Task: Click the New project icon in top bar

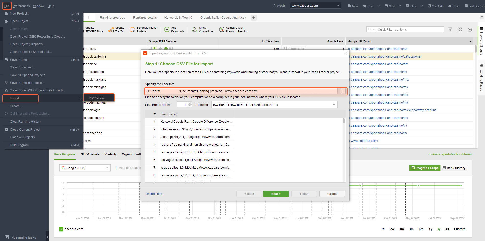Action: (x=349, y=6)
